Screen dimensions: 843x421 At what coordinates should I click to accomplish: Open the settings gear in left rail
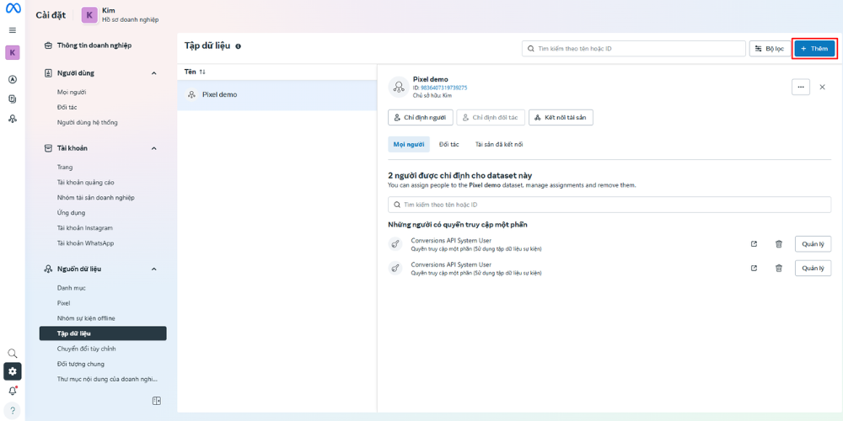click(13, 371)
